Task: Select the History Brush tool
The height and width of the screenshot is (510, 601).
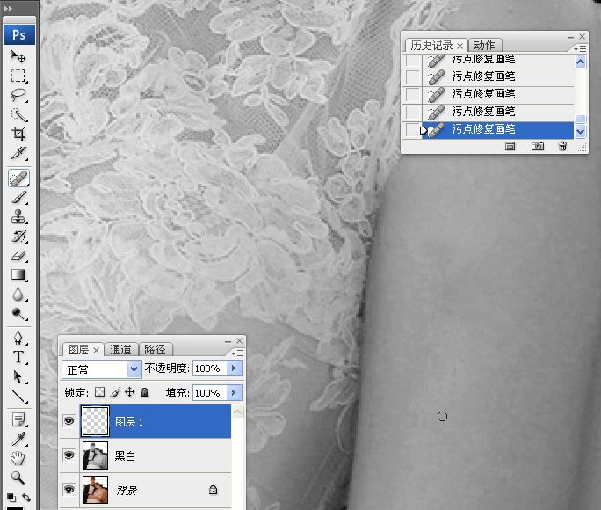Action: (x=18, y=237)
